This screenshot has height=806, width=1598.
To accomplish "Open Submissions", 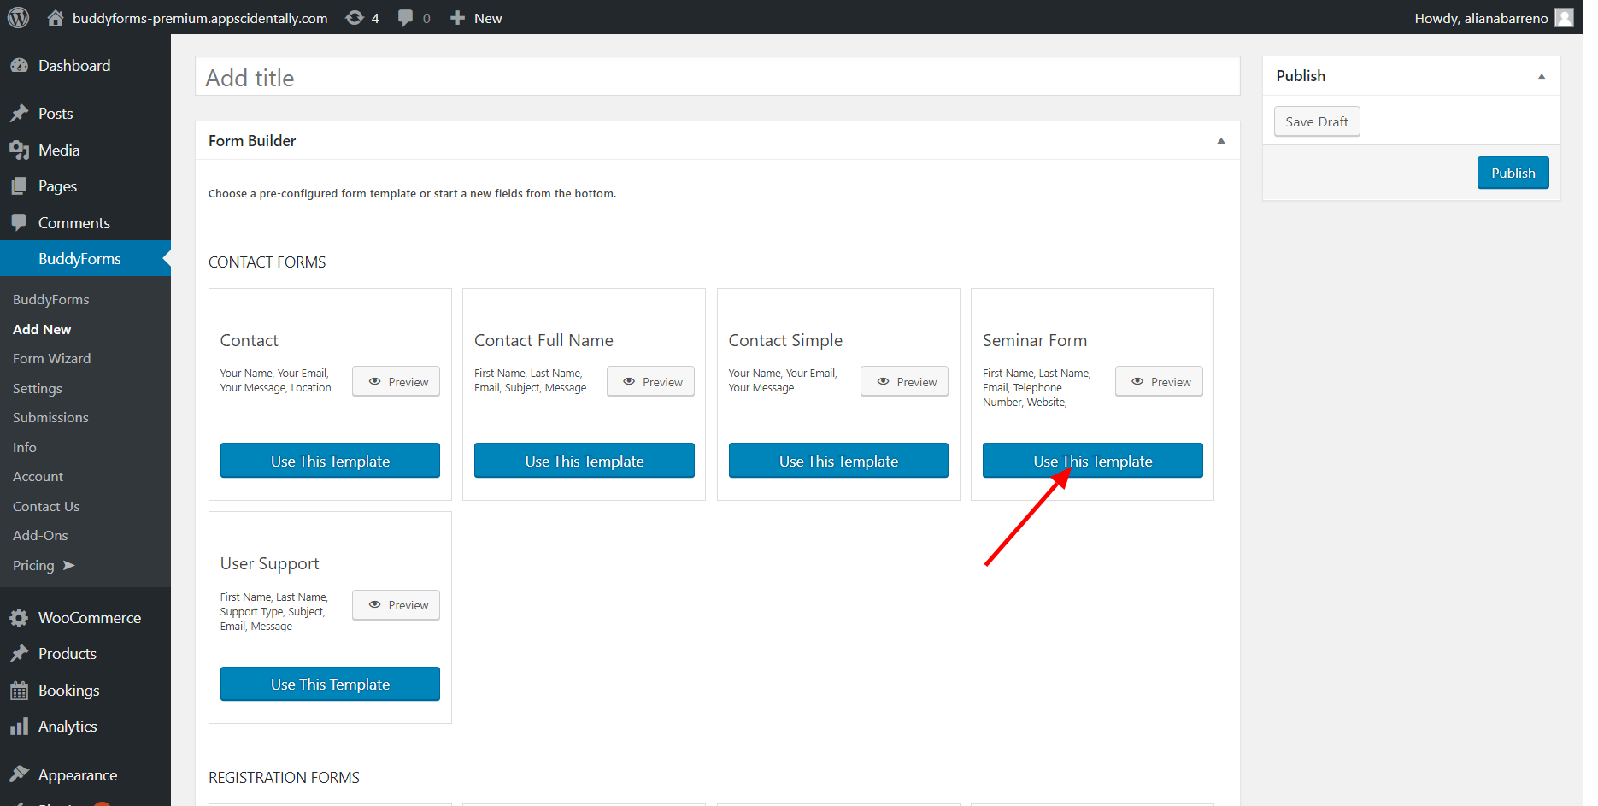I will tap(50, 418).
